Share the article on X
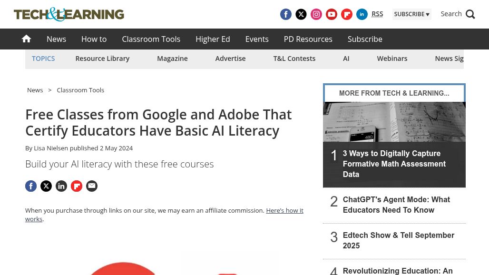This screenshot has height=275, width=489. (46, 186)
